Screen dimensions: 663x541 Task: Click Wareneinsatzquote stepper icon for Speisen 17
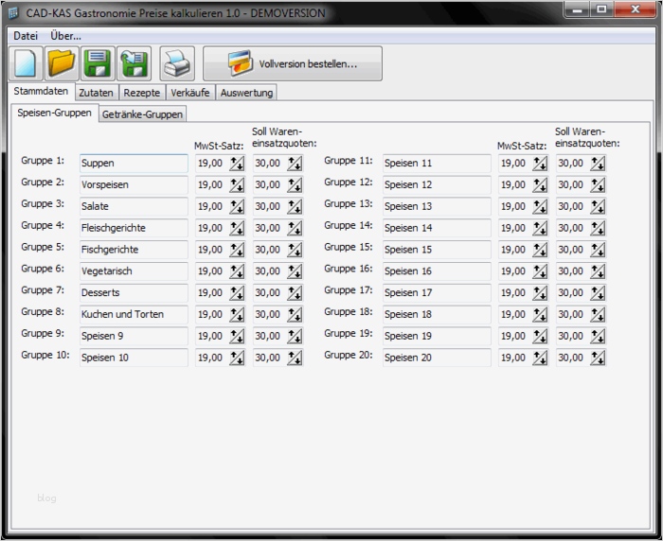coord(598,292)
